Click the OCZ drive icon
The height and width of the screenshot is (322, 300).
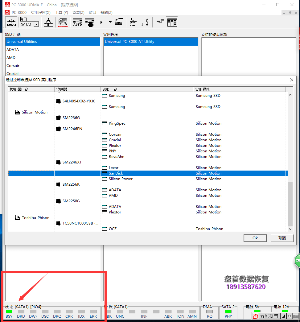(105, 229)
